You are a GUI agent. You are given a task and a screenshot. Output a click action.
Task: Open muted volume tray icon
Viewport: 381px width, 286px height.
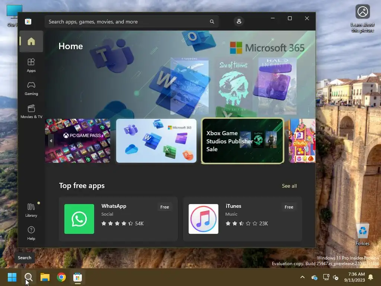[336, 277]
